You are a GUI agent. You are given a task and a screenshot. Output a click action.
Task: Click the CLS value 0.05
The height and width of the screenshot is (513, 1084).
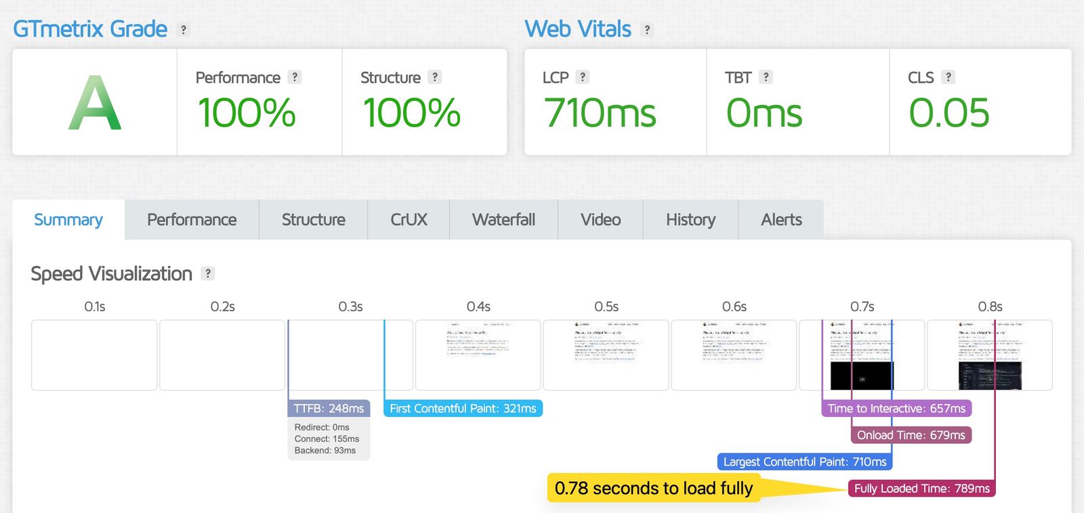(x=949, y=112)
